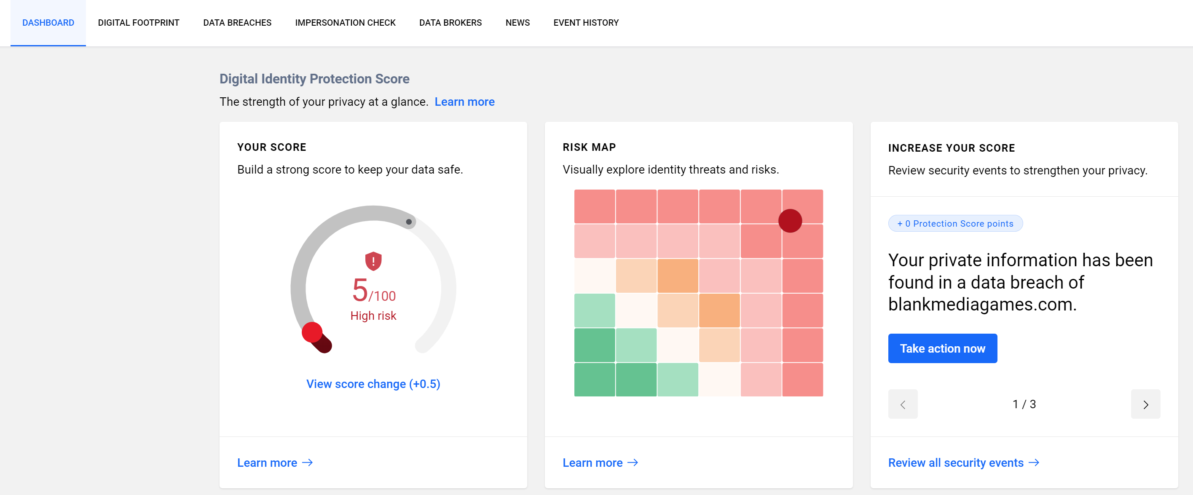The image size is (1193, 495).
Task: Click the gray dot on score gauge
Action: (x=408, y=222)
